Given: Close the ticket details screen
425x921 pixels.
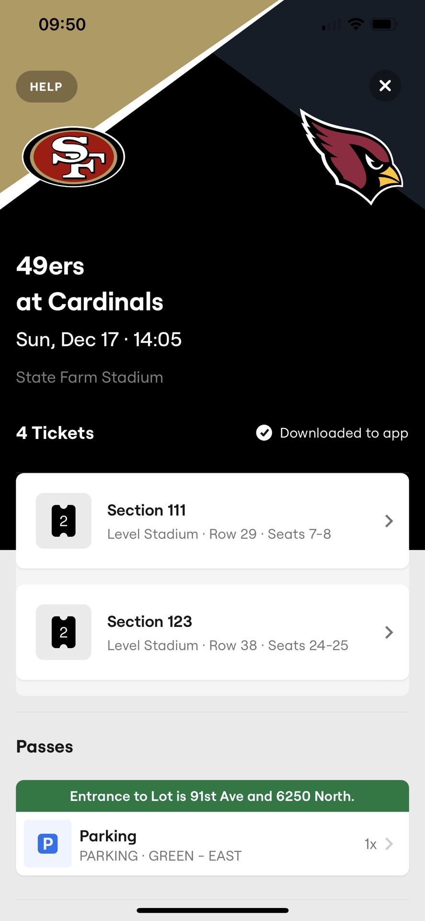Looking at the screenshot, I should pos(385,86).
